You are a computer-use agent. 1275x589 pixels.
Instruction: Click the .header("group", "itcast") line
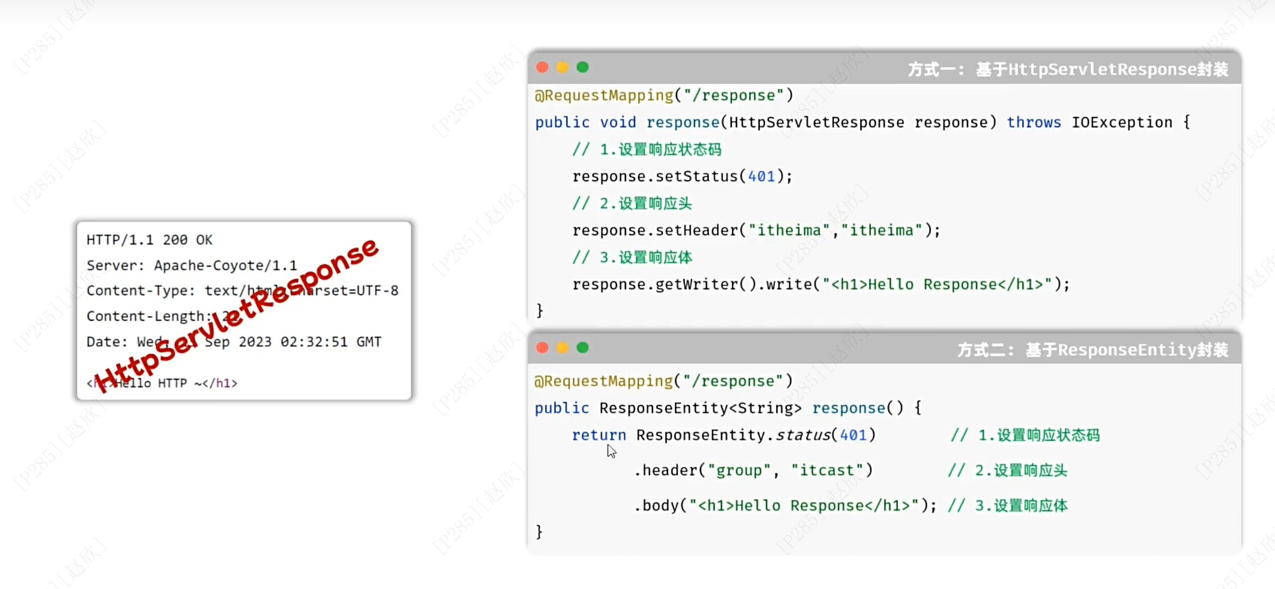[x=753, y=470]
